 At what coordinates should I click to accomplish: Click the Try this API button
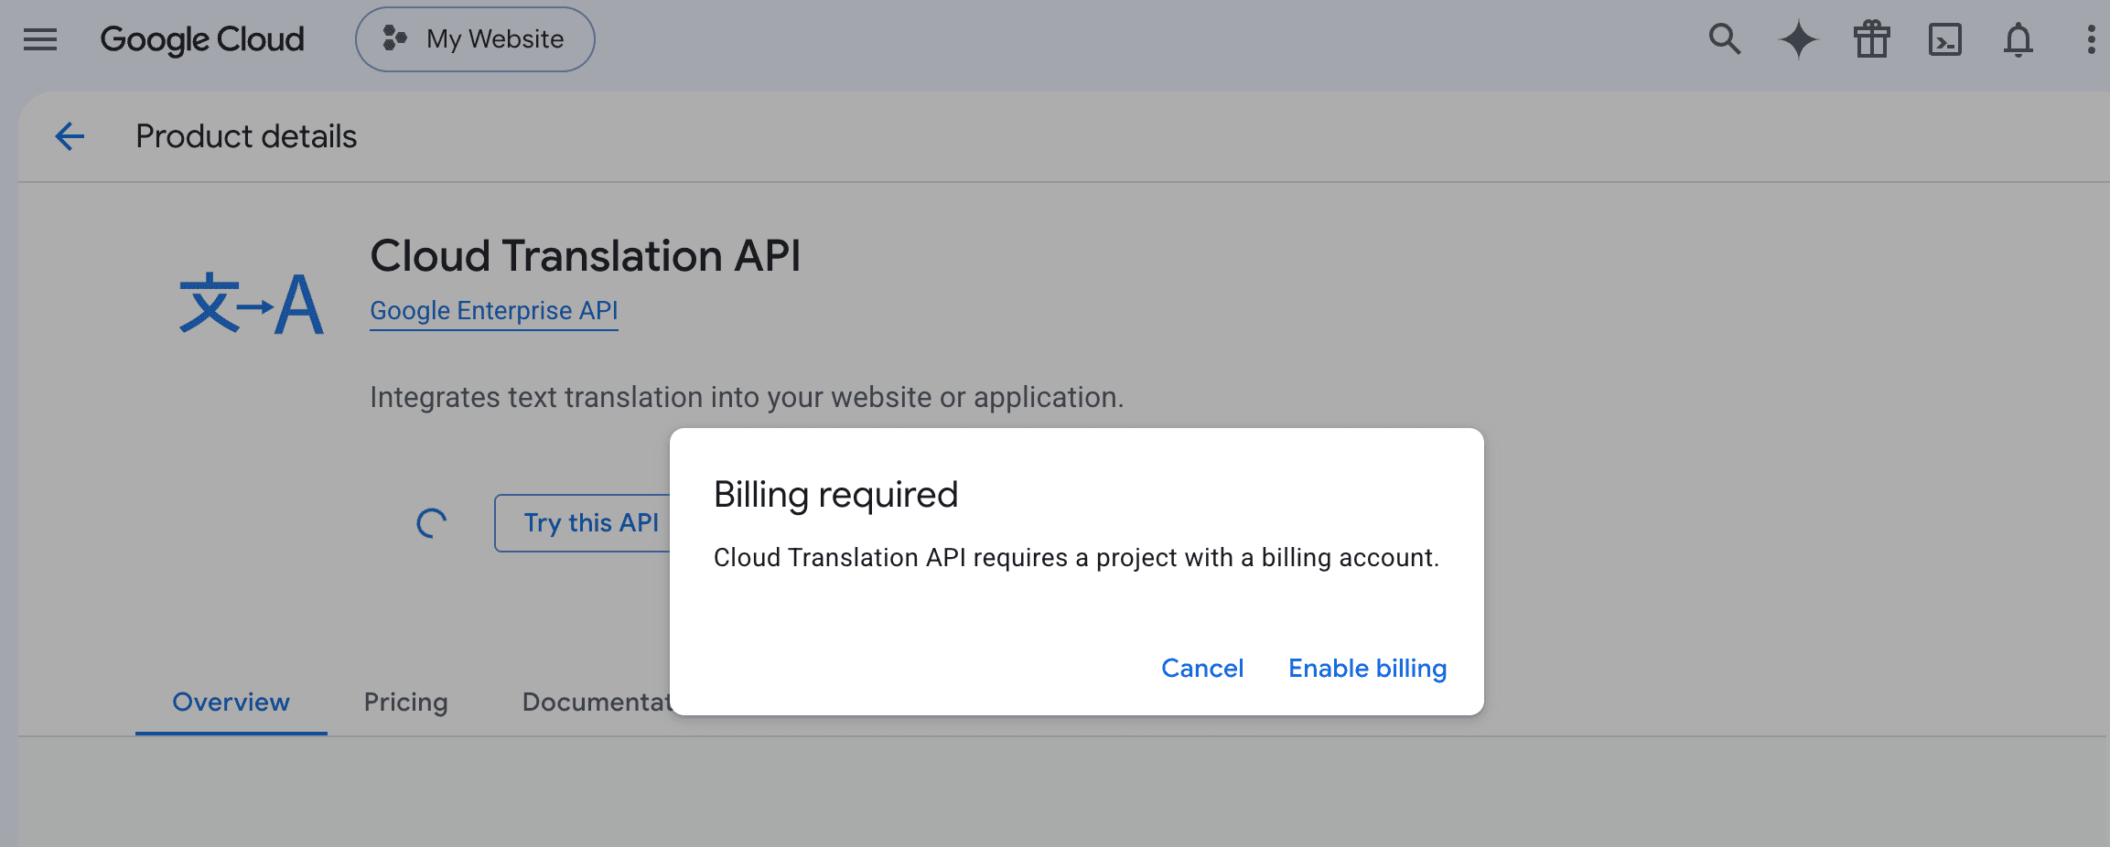583,523
